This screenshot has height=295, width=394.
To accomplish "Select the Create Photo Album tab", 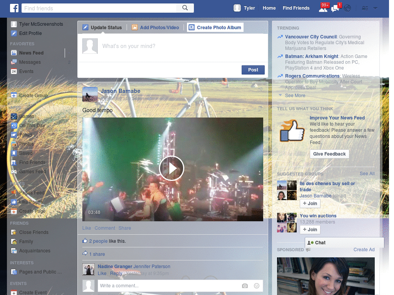I will coord(215,27).
